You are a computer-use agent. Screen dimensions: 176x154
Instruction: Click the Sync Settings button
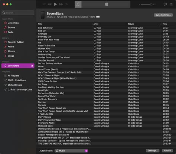163,15
